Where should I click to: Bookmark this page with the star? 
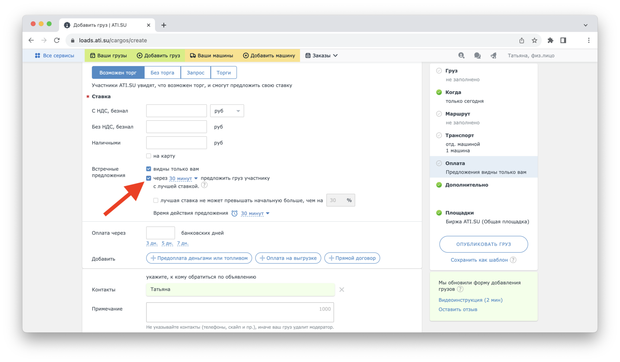click(534, 40)
